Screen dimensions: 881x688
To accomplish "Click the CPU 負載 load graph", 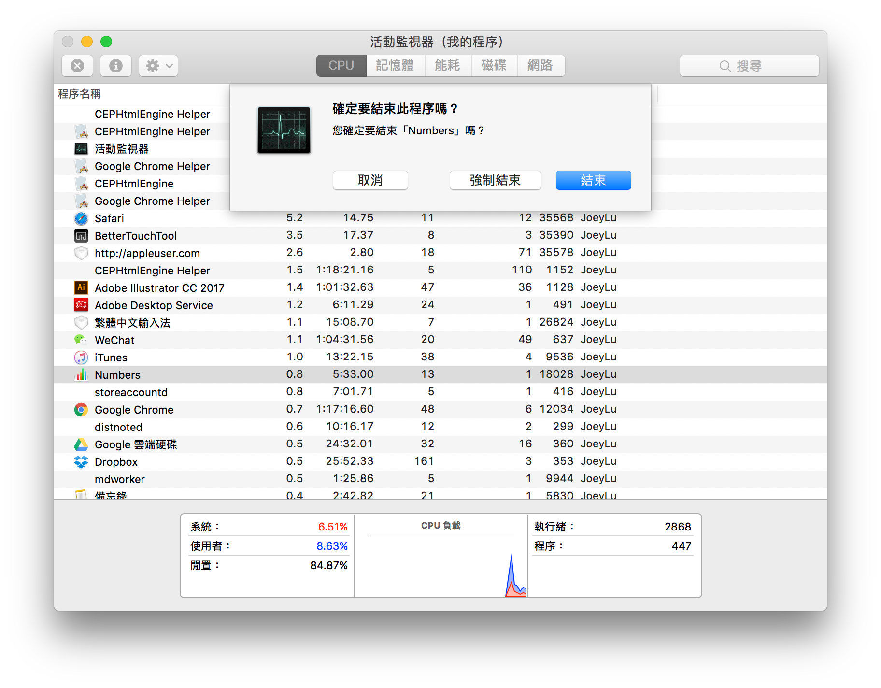I will click(440, 566).
